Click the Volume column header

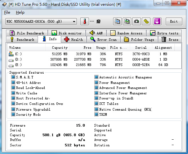pos(26,48)
